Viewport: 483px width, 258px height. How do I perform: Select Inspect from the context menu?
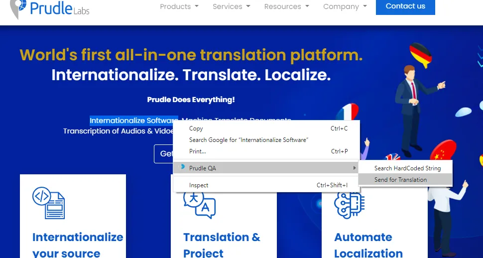(266, 185)
